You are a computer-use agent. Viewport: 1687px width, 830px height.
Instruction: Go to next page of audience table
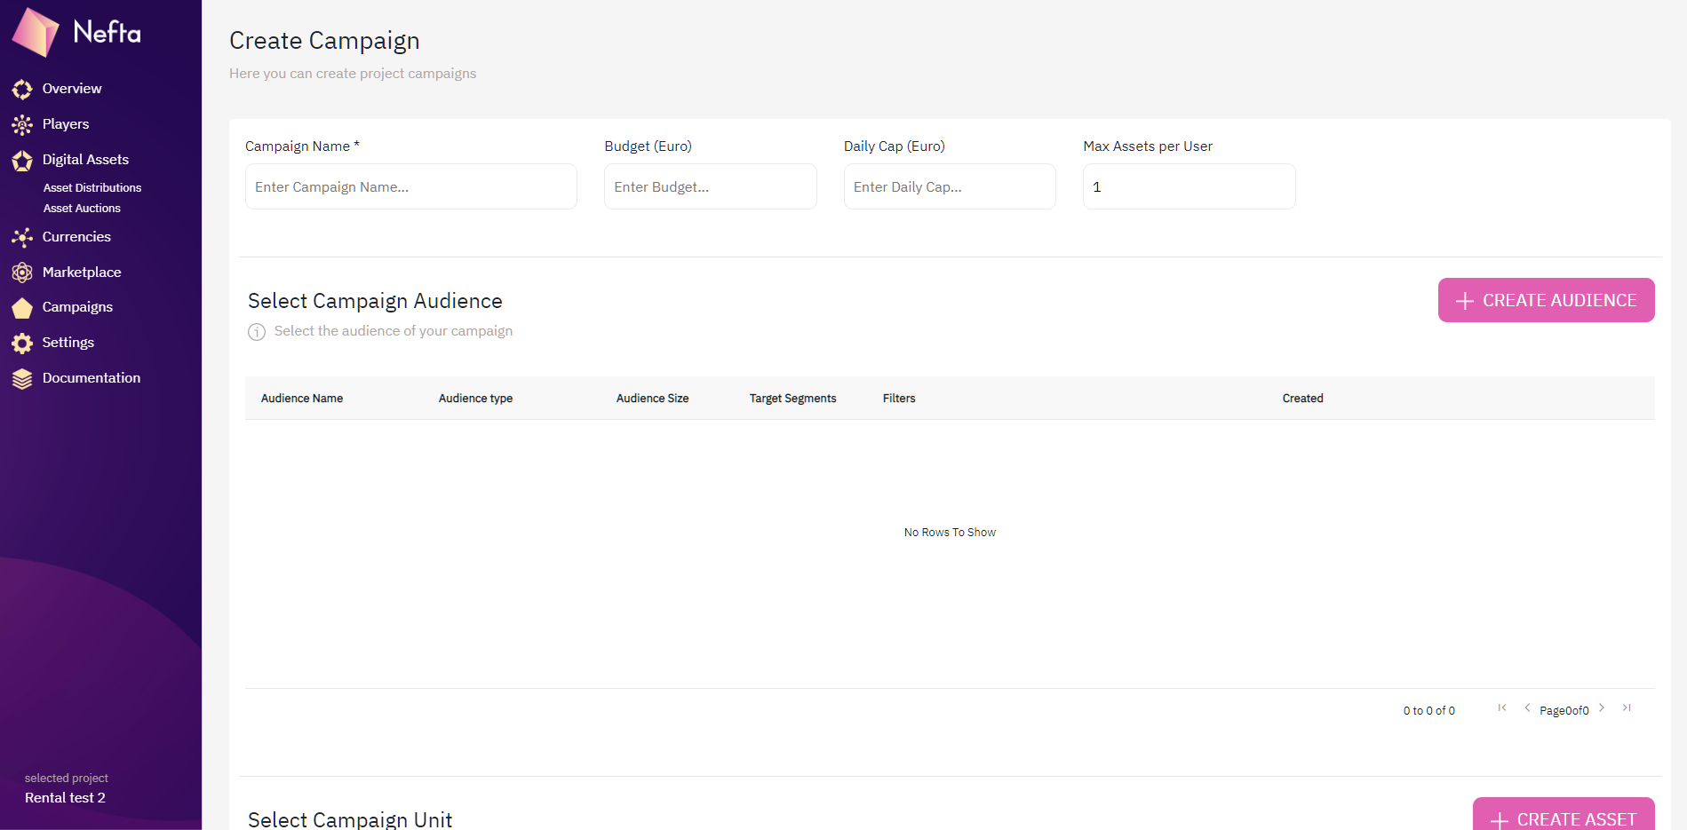1602,707
